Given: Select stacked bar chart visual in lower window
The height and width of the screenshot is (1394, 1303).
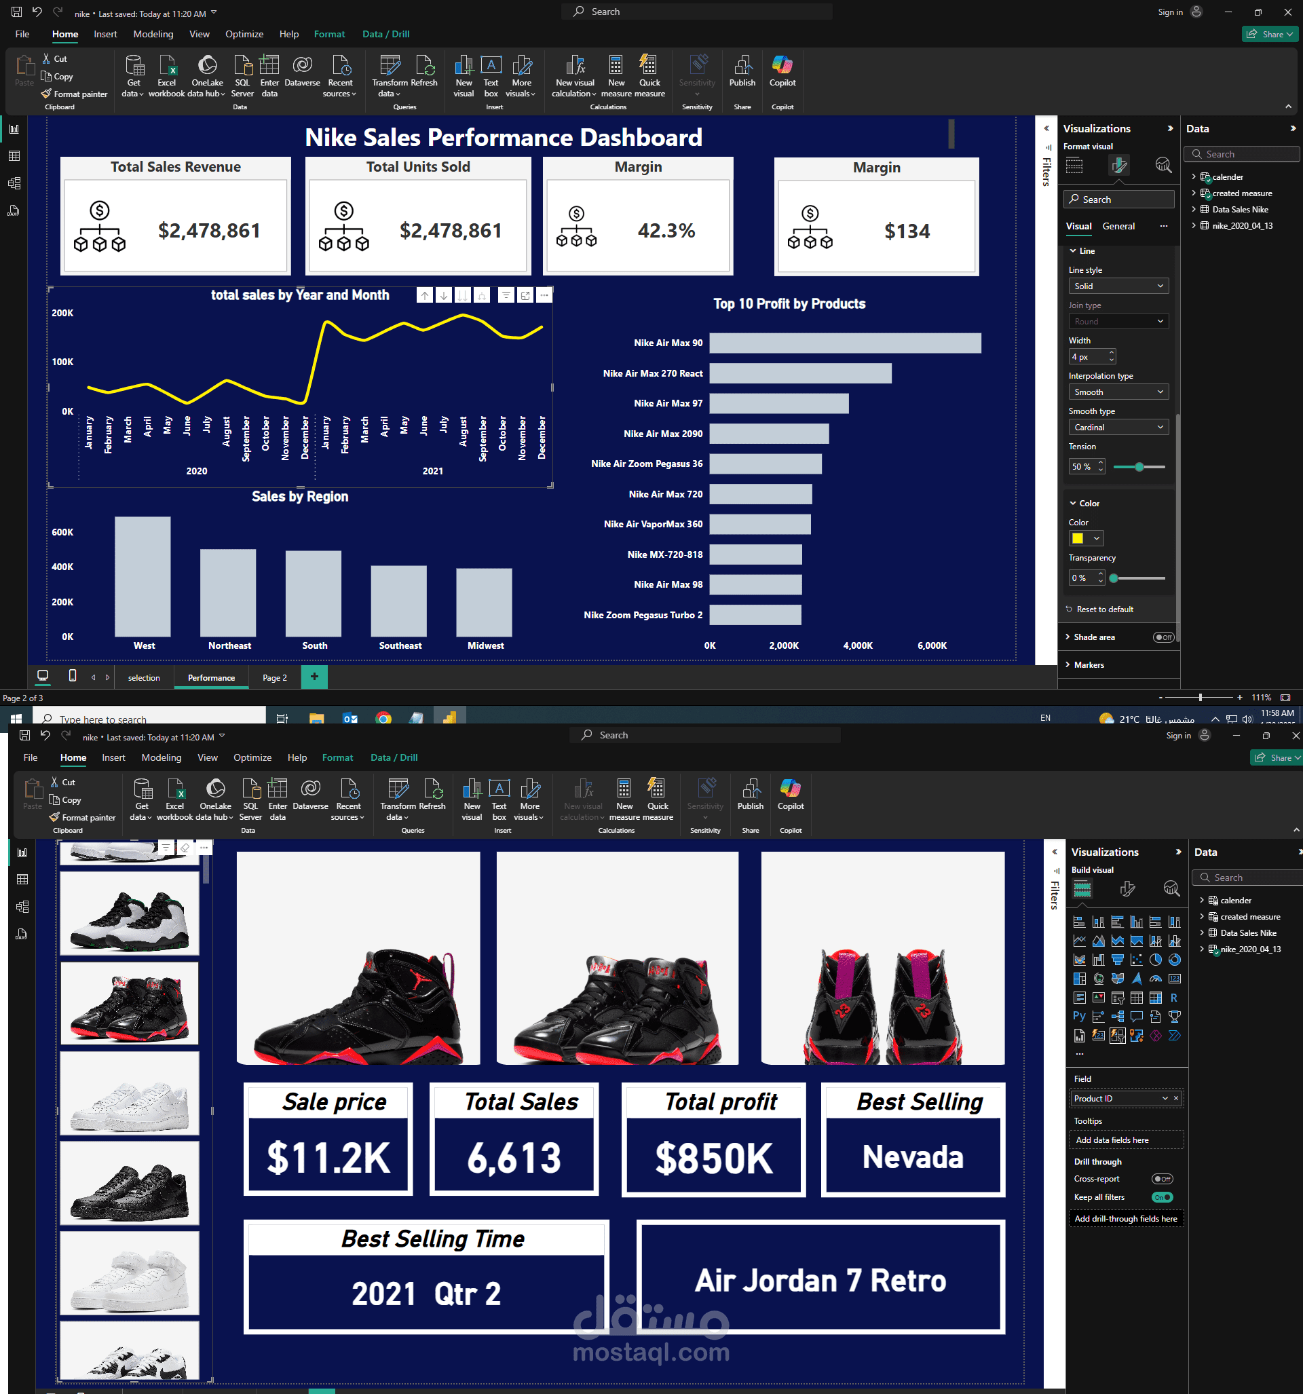Looking at the screenshot, I should point(1079,922).
